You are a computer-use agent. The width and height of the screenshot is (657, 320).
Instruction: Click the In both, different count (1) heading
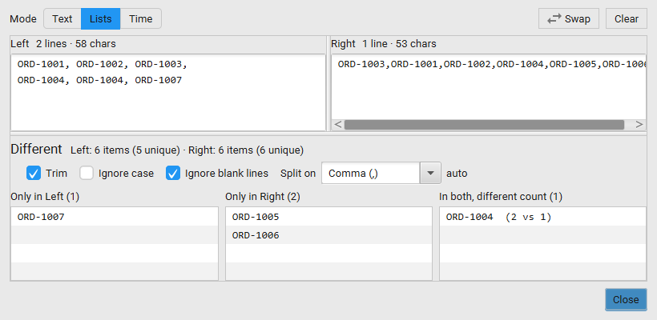click(x=501, y=197)
